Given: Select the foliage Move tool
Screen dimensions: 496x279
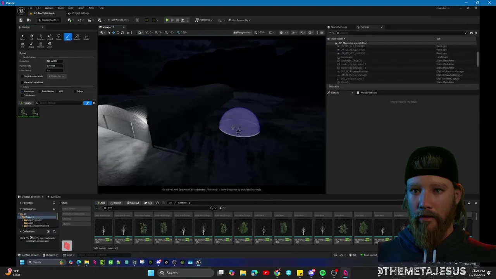Looking at the screenshot, I should point(50,45).
